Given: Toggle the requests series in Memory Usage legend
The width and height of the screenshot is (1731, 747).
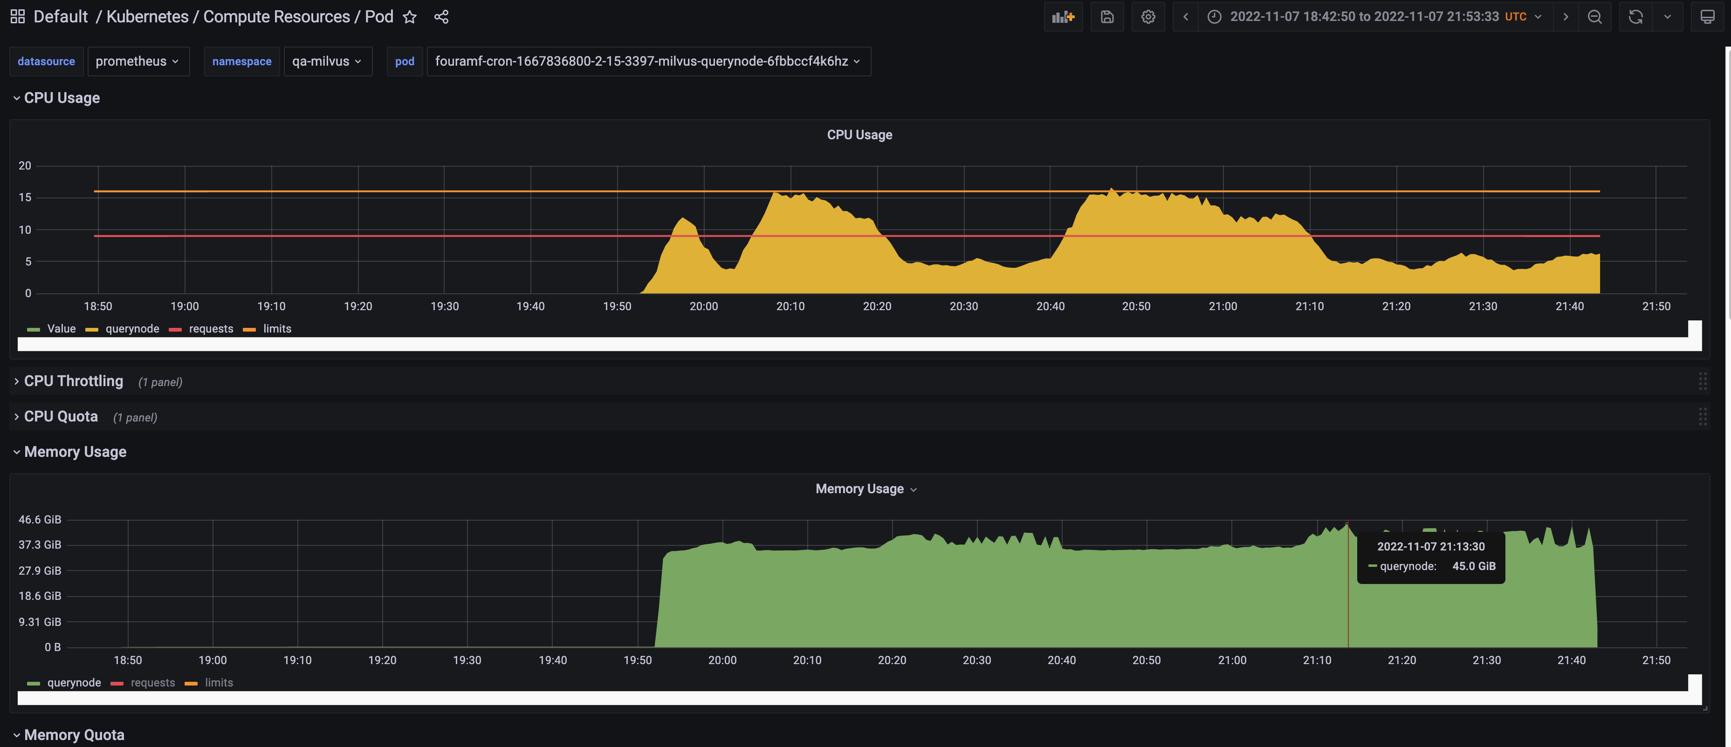Looking at the screenshot, I should click(152, 683).
